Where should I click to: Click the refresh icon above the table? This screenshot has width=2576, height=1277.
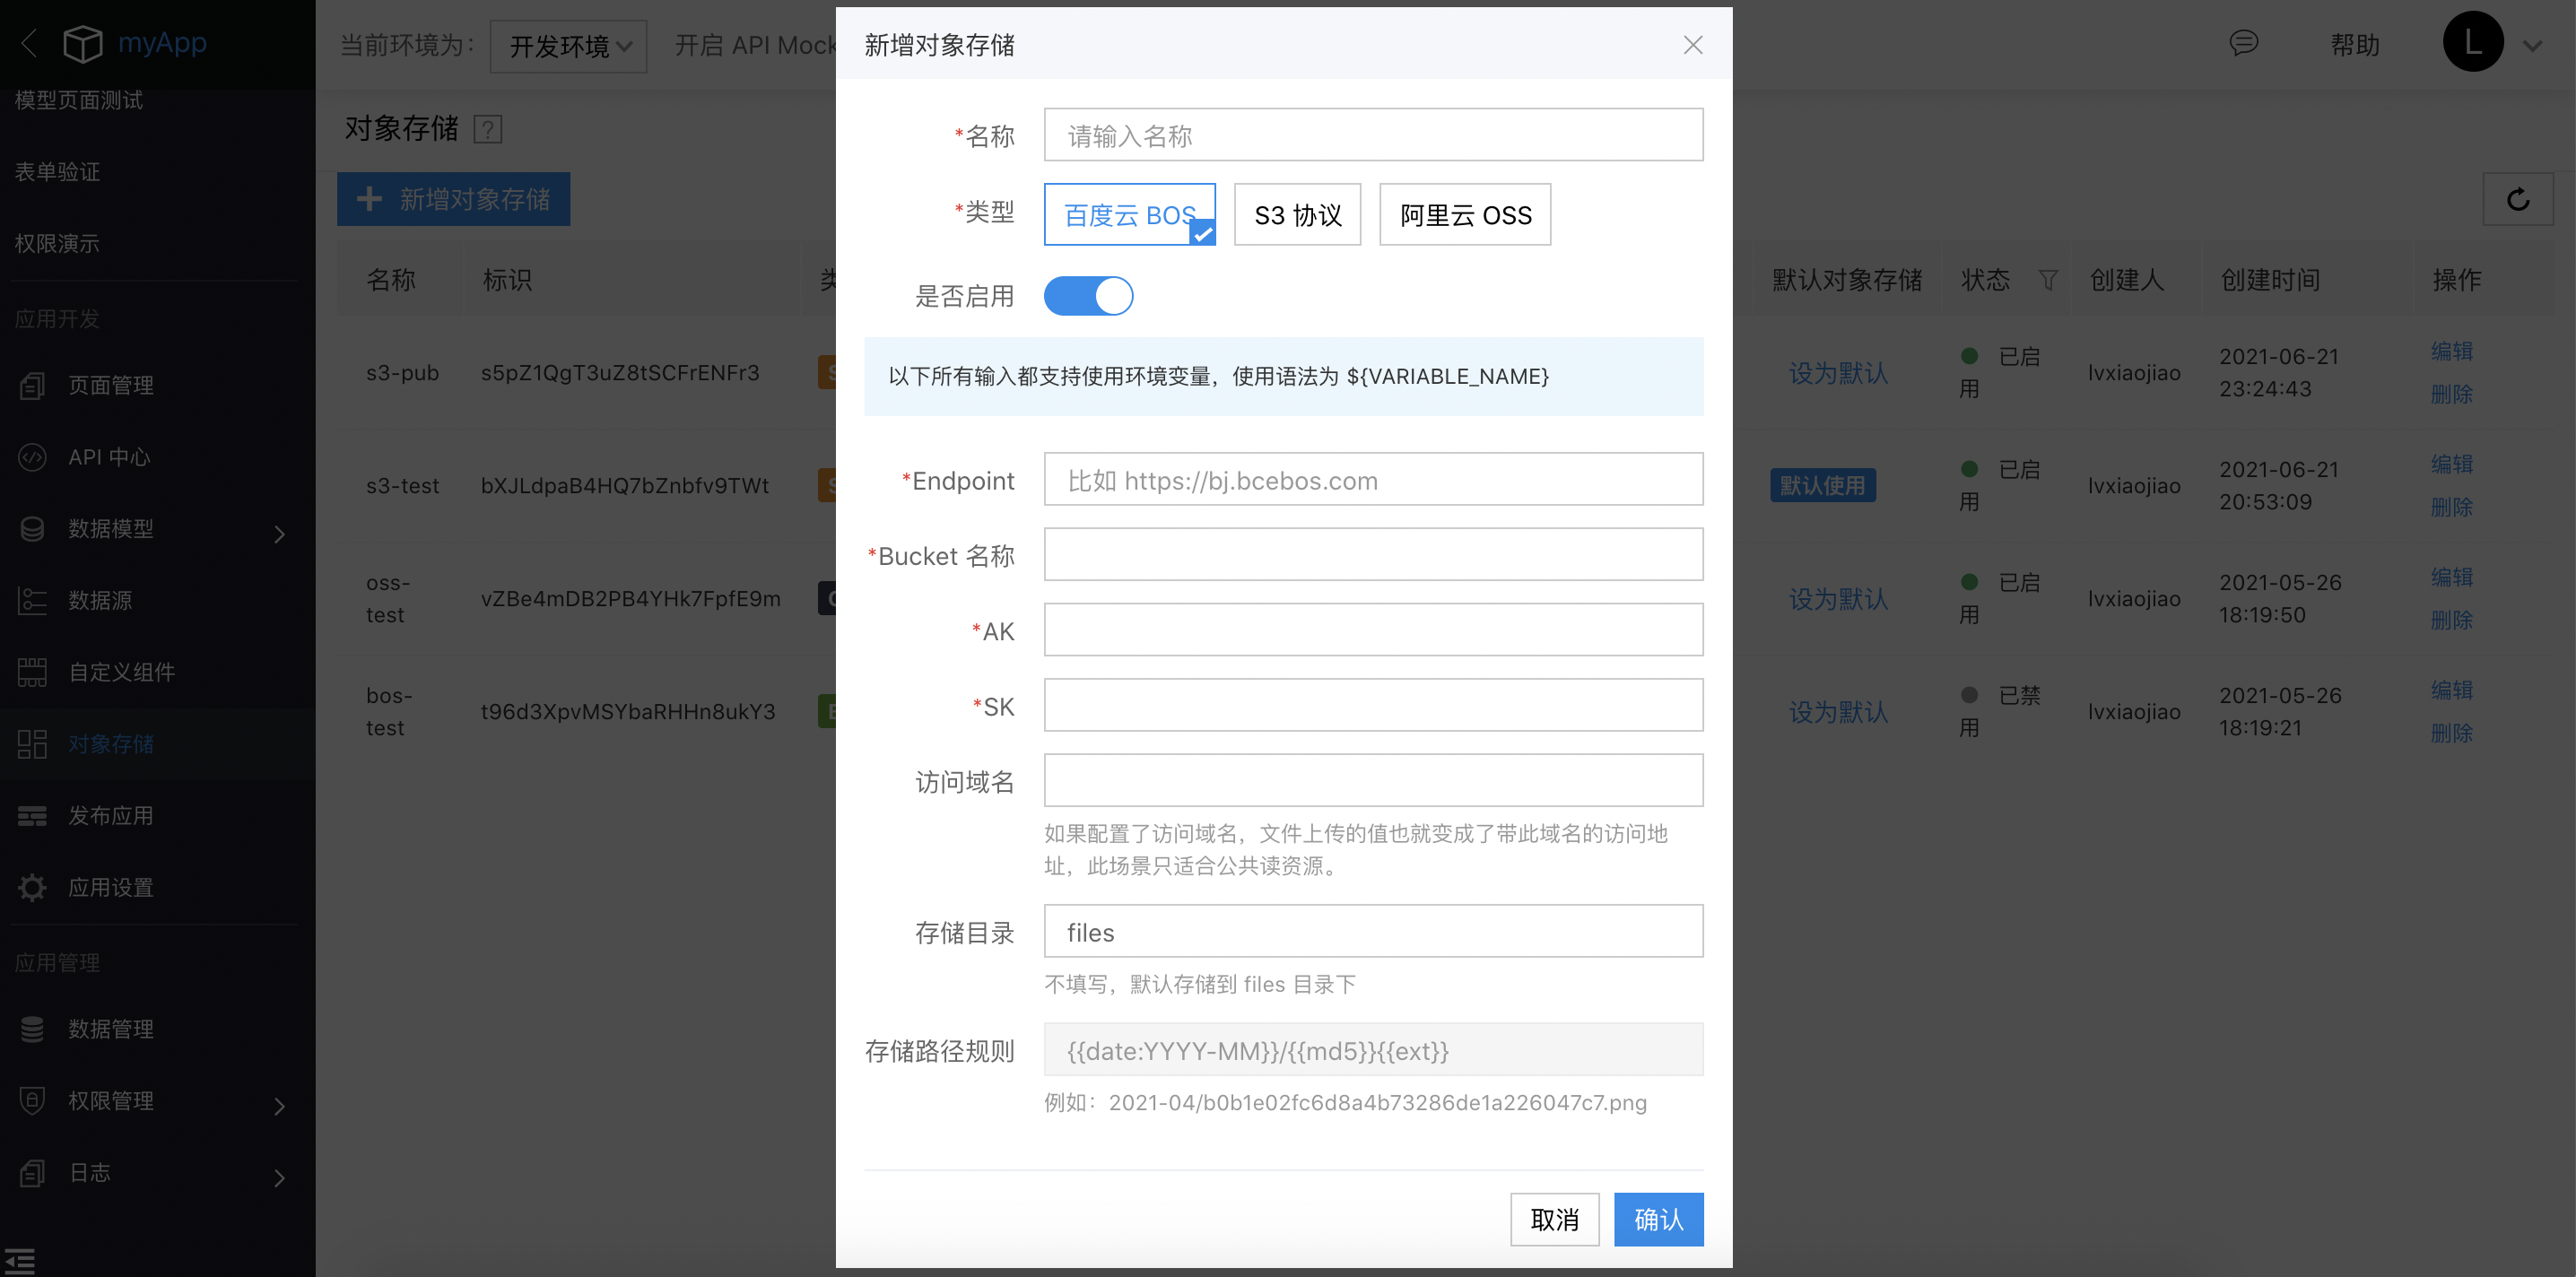tap(2517, 199)
